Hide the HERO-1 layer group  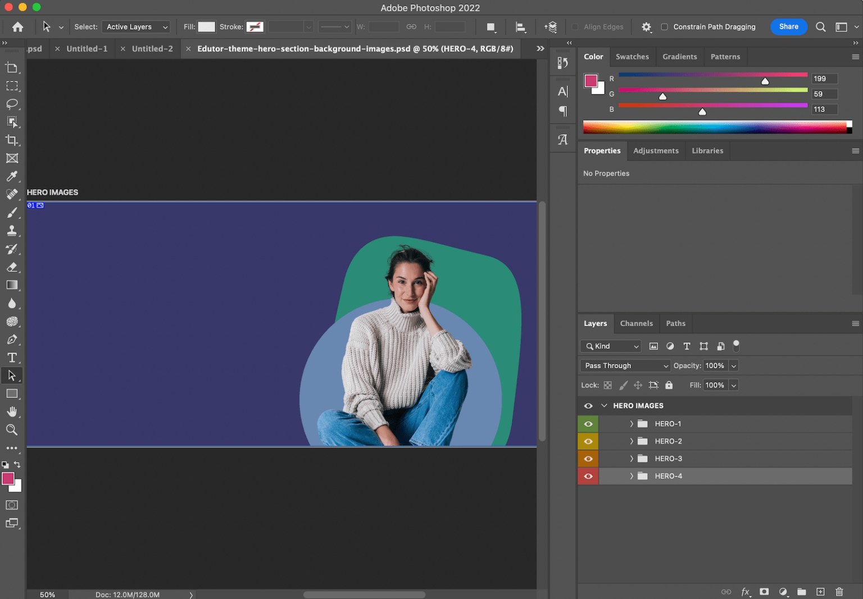588,424
